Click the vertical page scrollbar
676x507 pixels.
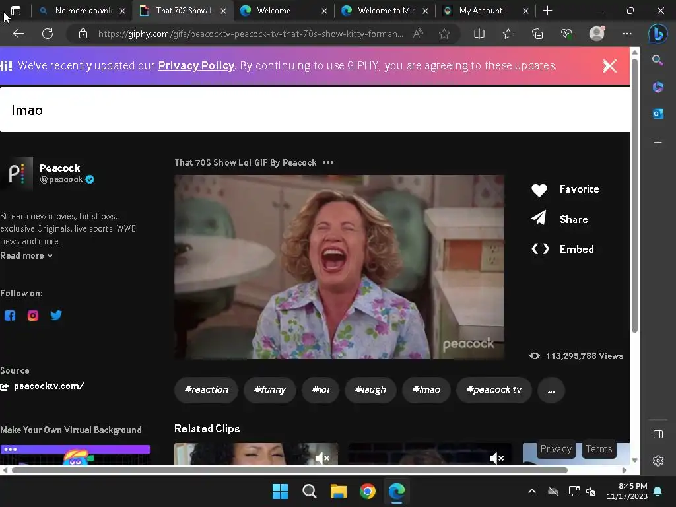[634, 194]
